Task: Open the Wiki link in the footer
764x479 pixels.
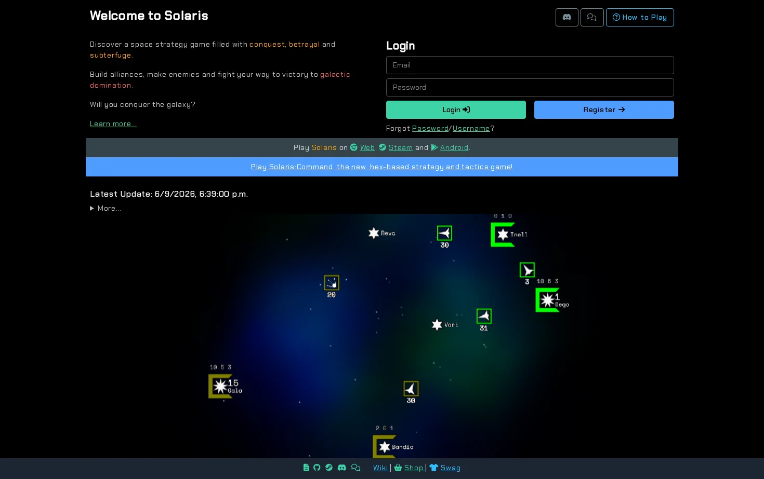Action: point(380,468)
